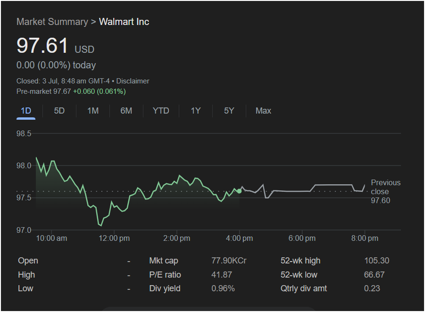The width and height of the screenshot is (425, 312).
Task: Click the 97.5 y-axis label
Action: pos(24,197)
